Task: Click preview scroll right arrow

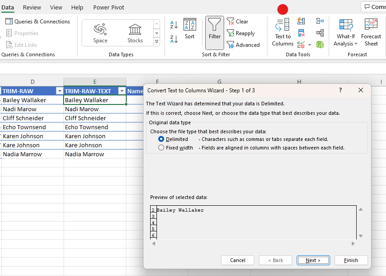Action: point(353,244)
